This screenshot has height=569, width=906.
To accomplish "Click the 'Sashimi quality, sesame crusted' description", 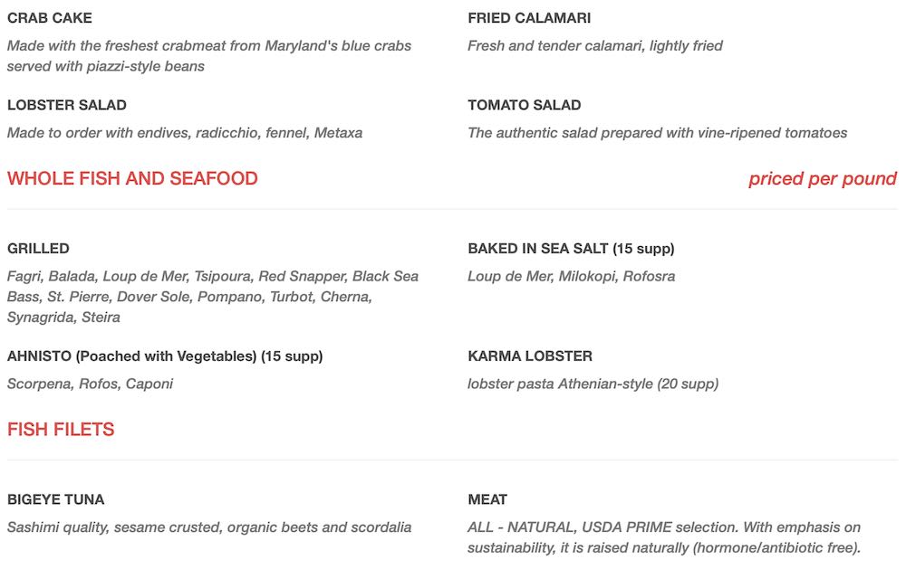I will click(208, 526).
